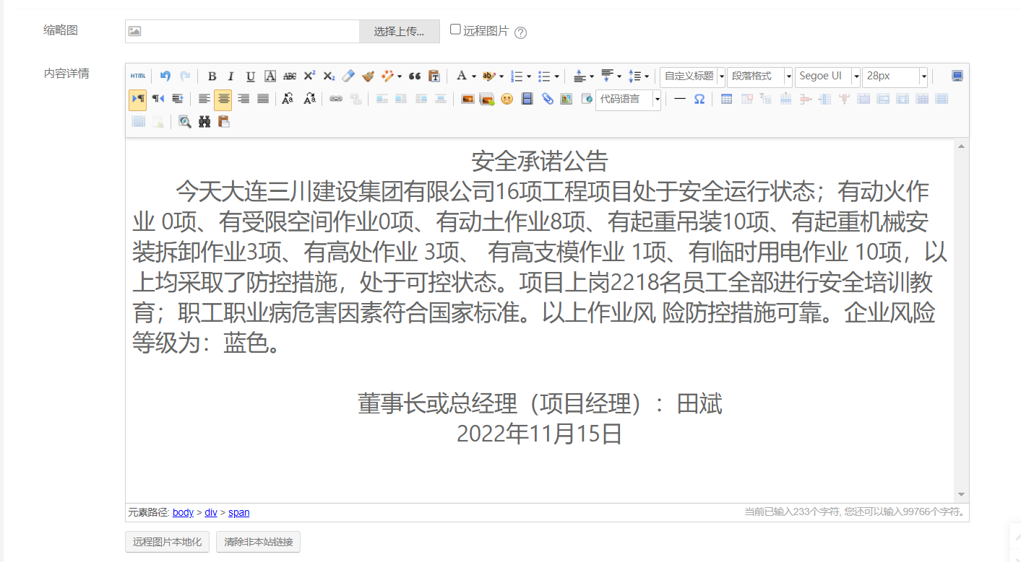Screen dimensions: 1021x562
Task: Select the body element path link
Action: coord(183,512)
